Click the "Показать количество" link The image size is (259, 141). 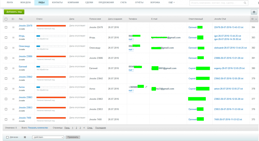[x=38, y=128]
